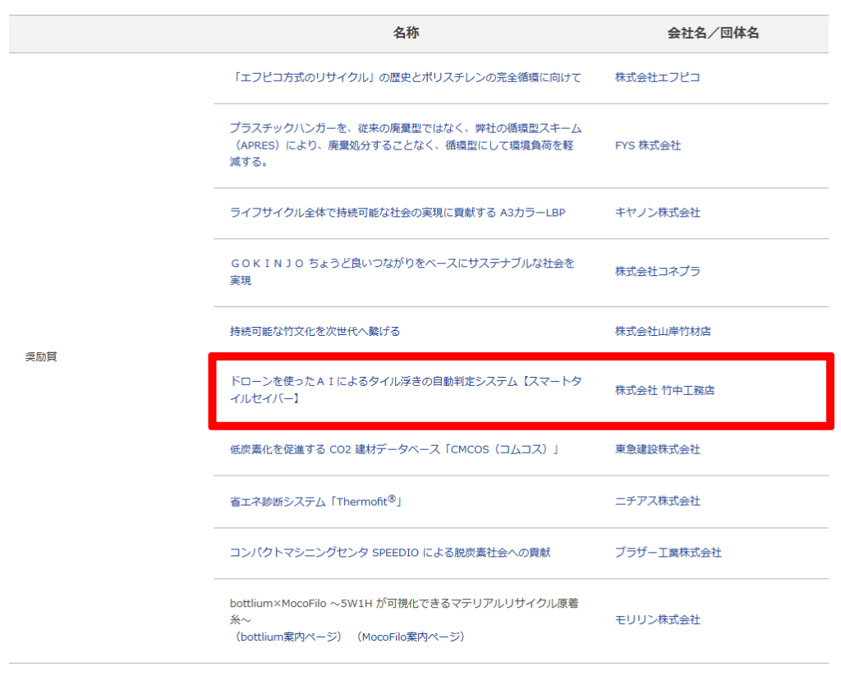Image resolution: width=841 pixels, height=680 pixels.
Task: Open the プラスチックハンガー APRES entry link
Action: pyautogui.click(x=406, y=145)
